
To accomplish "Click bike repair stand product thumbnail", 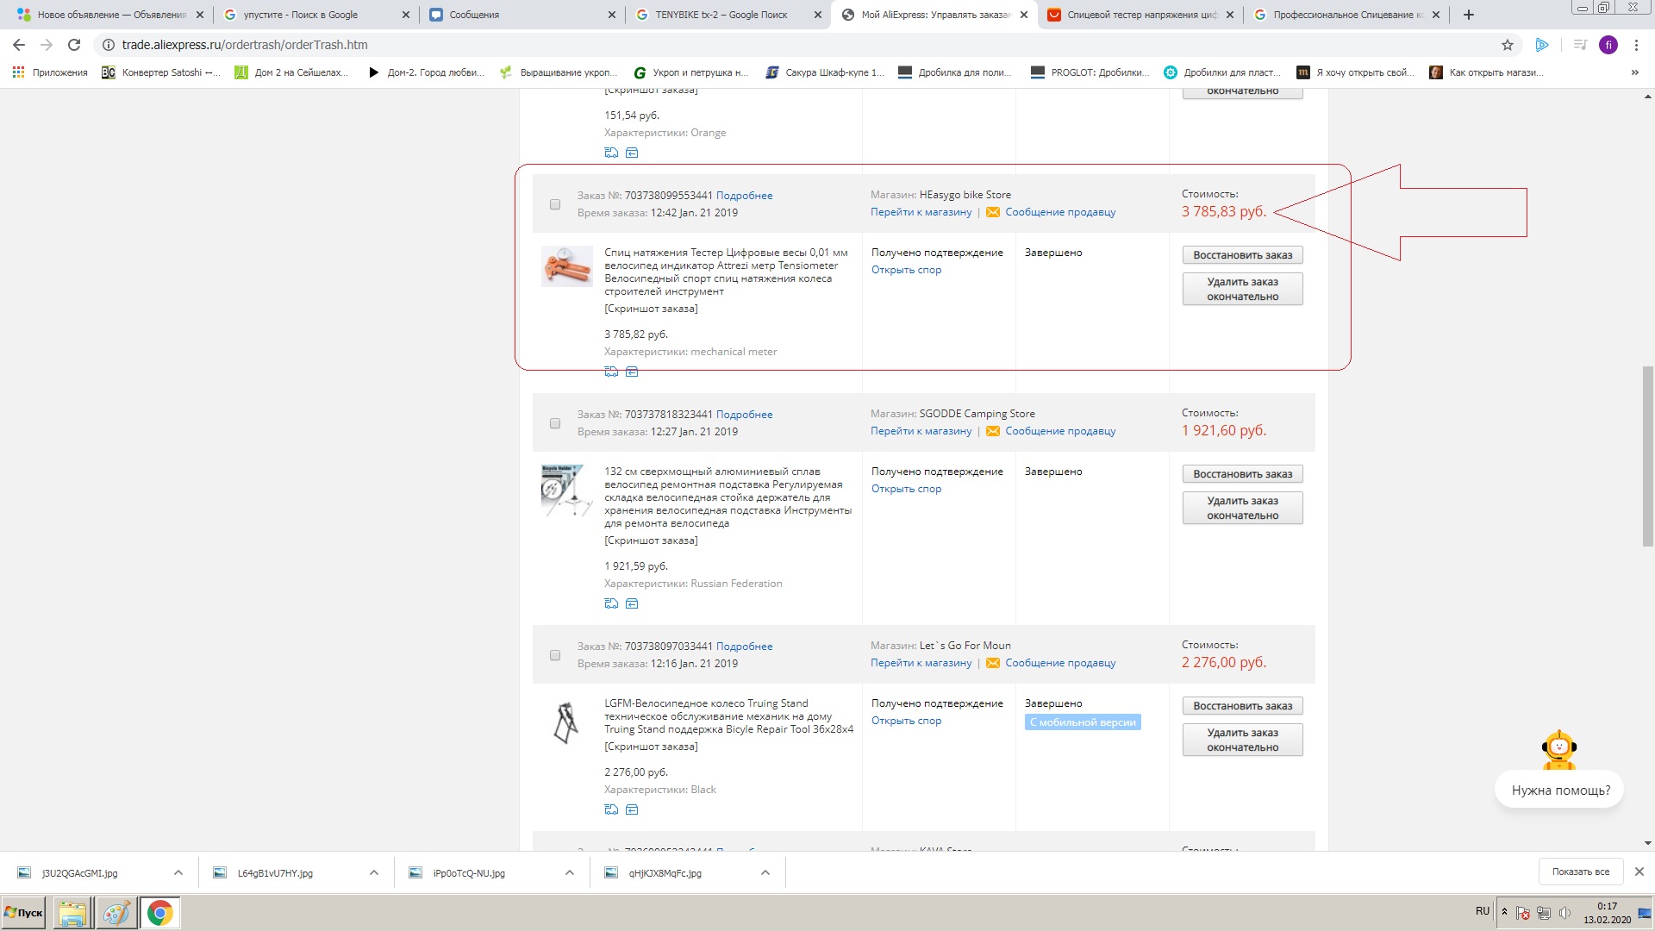I will coord(566,491).
